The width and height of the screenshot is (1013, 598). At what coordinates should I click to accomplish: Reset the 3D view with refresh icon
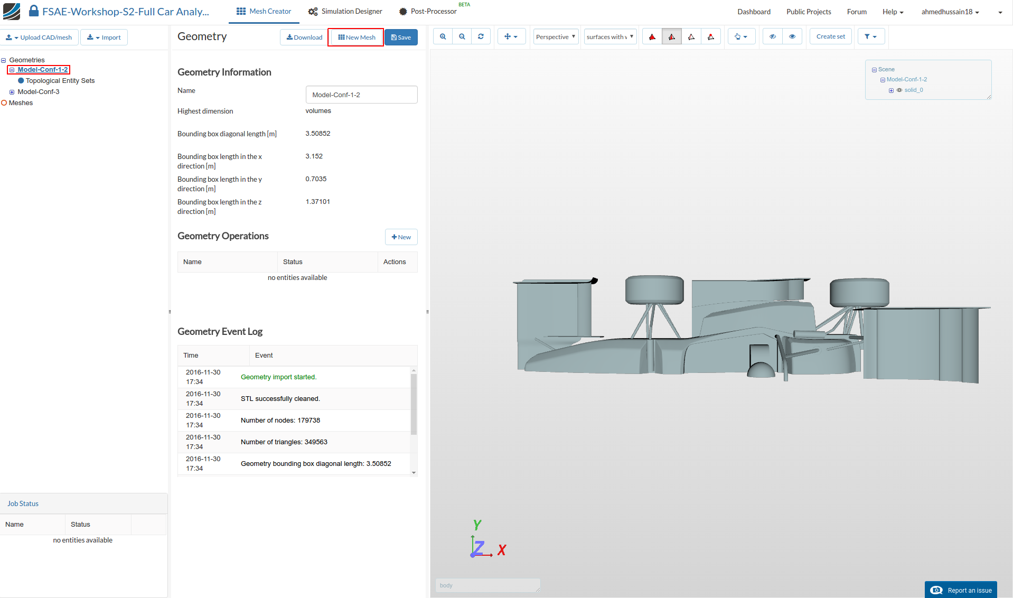click(481, 36)
